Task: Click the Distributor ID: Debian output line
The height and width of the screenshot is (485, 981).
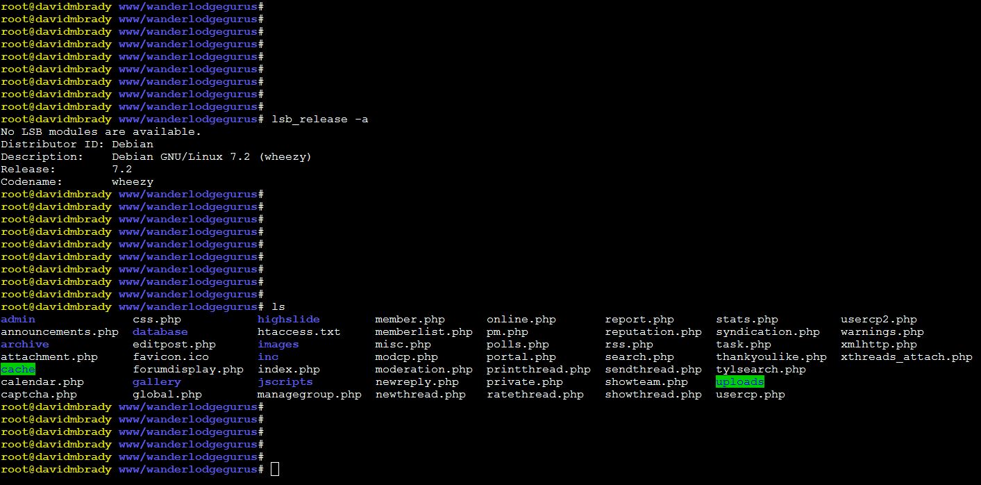Action: [76, 145]
